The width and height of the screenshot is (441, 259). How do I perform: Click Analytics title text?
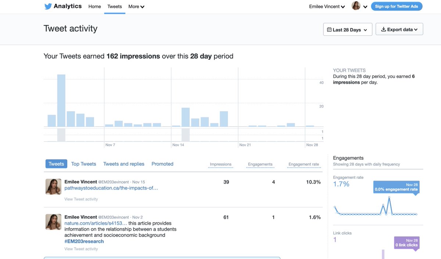pos(68,6)
